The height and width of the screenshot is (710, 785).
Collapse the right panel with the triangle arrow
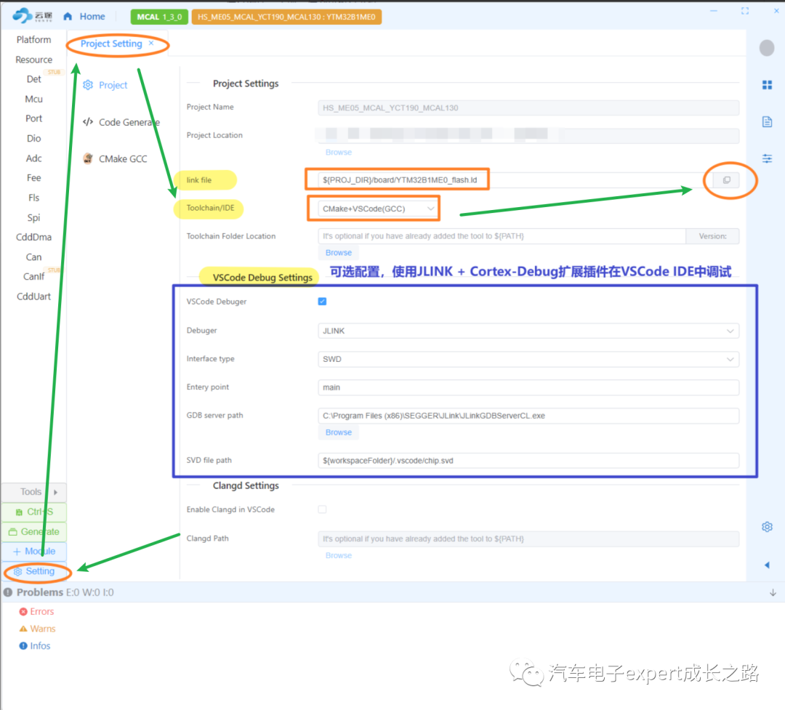click(x=767, y=565)
